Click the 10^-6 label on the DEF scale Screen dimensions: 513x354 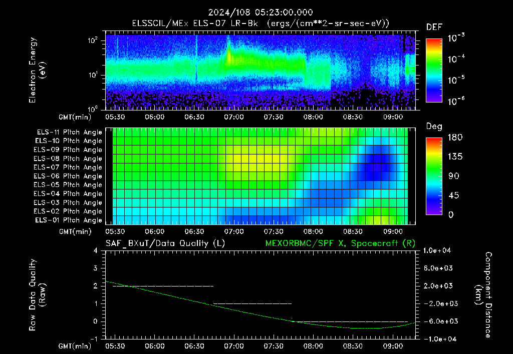coord(456,101)
